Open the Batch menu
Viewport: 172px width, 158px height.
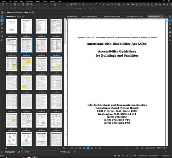click(x=38, y=1)
